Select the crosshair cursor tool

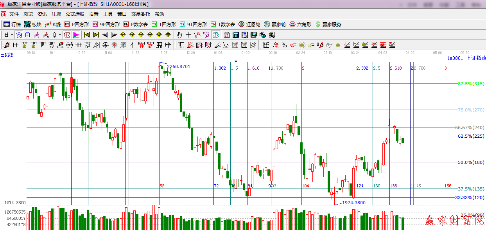point(188,35)
